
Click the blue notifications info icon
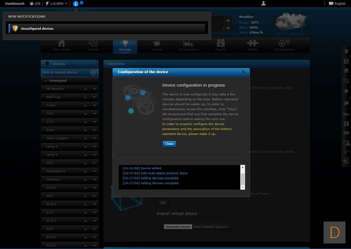click(76, 4)
